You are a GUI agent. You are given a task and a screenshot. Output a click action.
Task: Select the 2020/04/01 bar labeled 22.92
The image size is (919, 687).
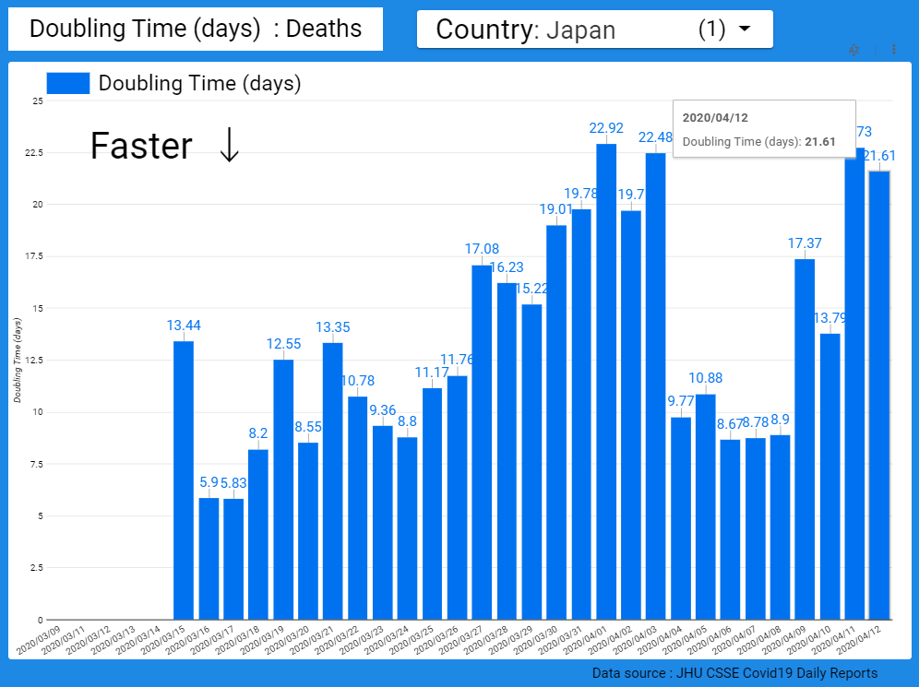click(x=606, y=382)
